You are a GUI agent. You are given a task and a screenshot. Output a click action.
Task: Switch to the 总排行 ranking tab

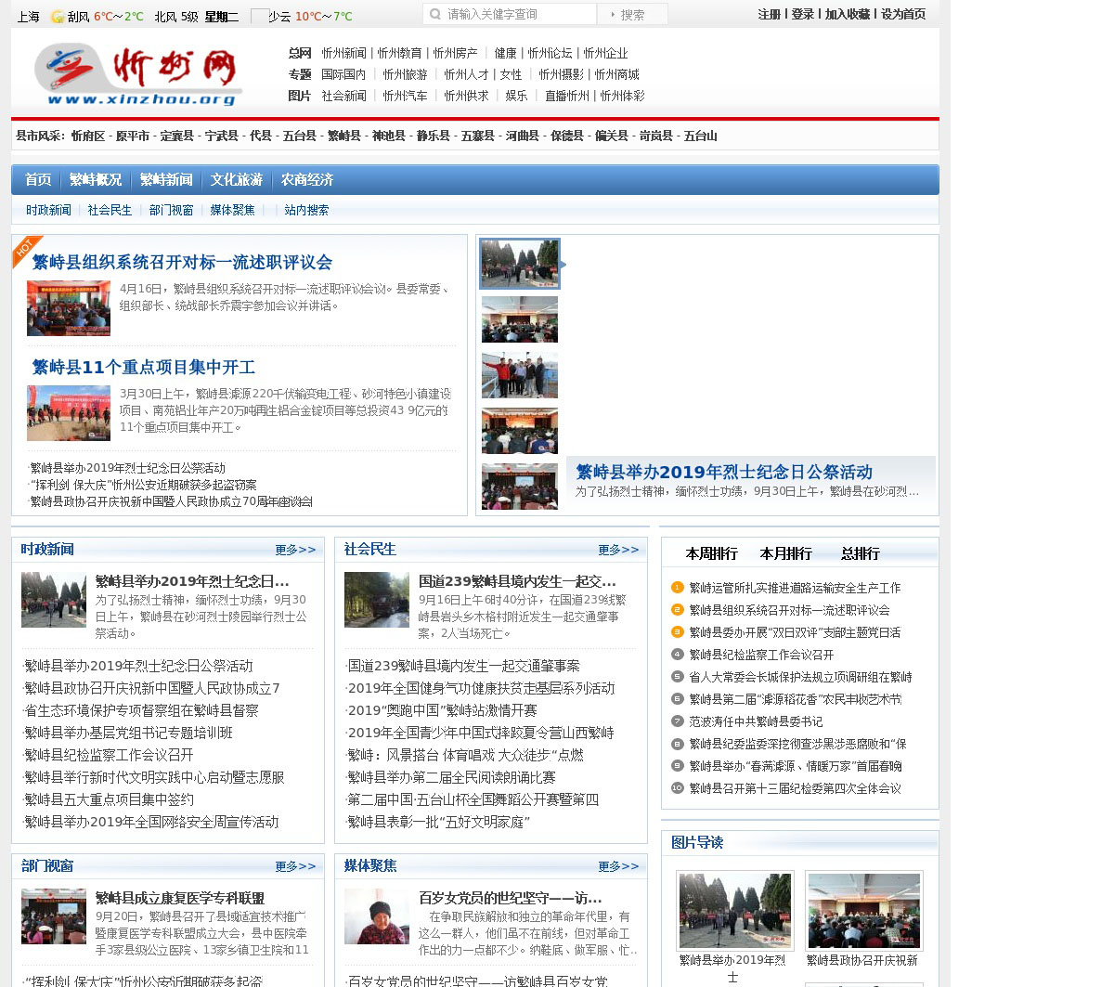[x=860, y=553]
